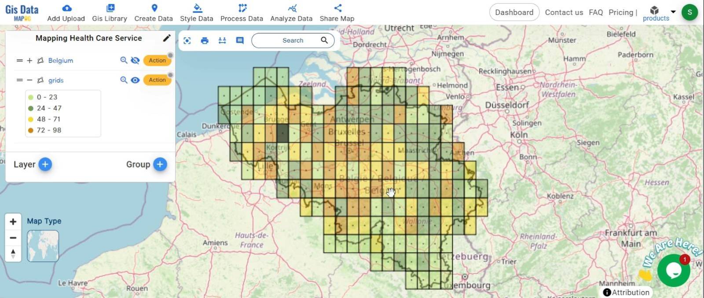Expand the Belgium layer with plus icon

(29, 60)
